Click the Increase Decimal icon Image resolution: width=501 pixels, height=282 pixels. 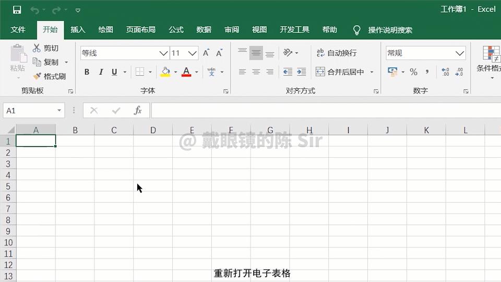pyautogui.click(x=445, y=72)
